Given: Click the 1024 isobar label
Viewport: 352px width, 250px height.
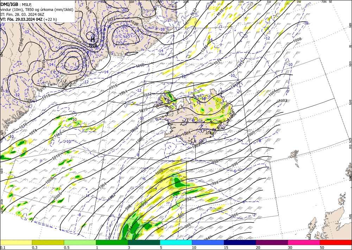Looking at the screenshot, I should [x=78, y=41].
